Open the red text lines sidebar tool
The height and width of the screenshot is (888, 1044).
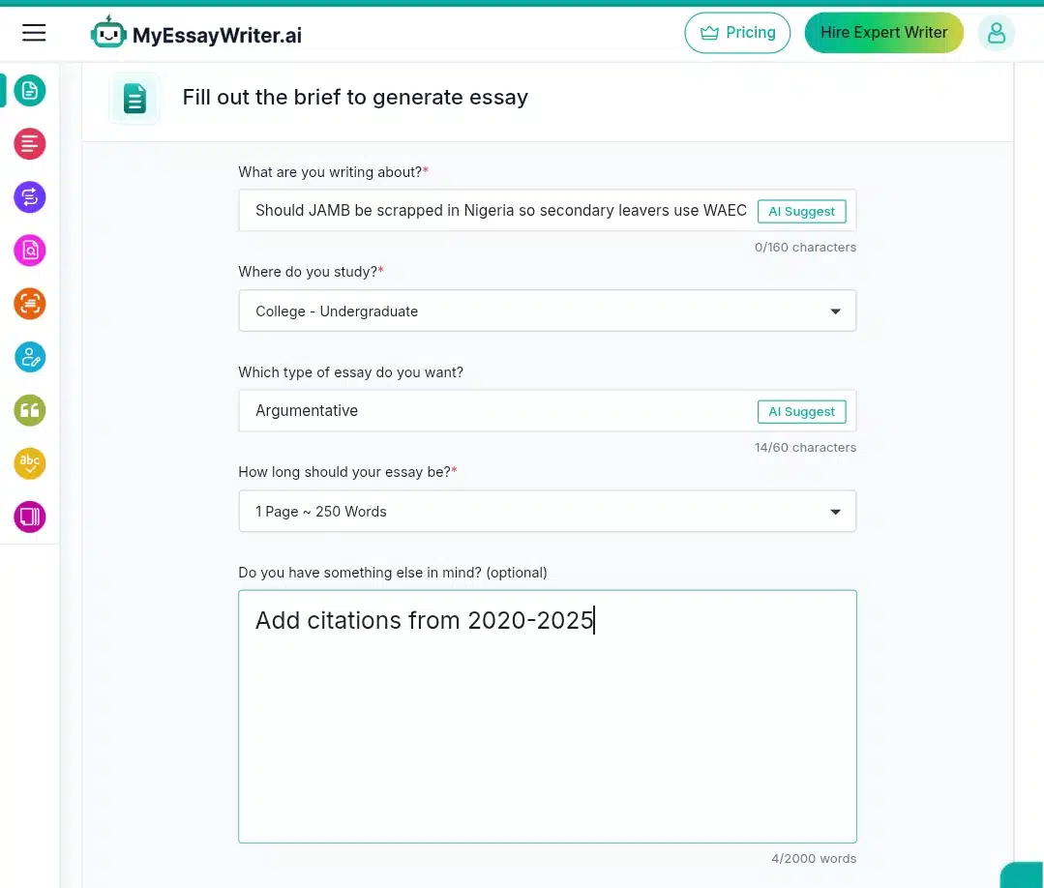tap(30, 144)
